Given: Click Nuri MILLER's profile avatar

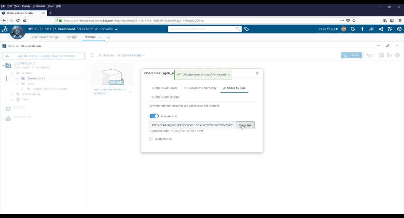Looking at the screenshot, I should (x=344, y=29).
